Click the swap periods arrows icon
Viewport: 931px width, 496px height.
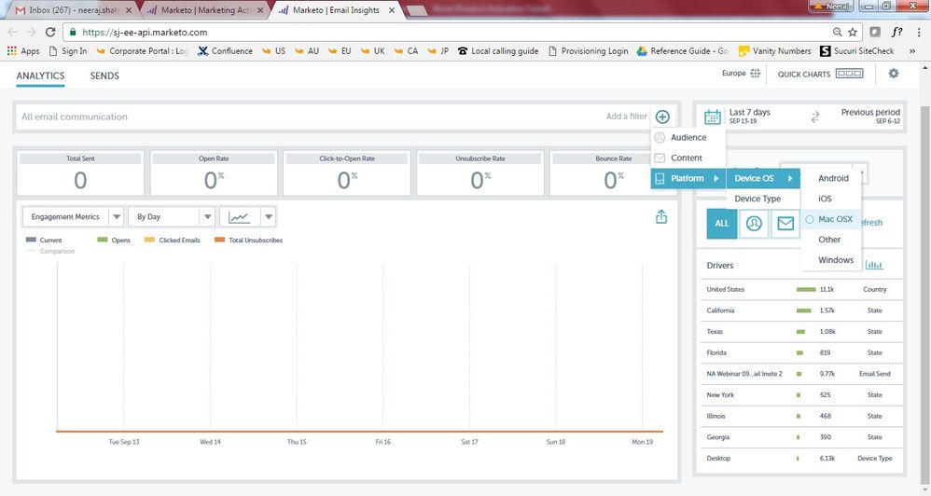(814, 117)
